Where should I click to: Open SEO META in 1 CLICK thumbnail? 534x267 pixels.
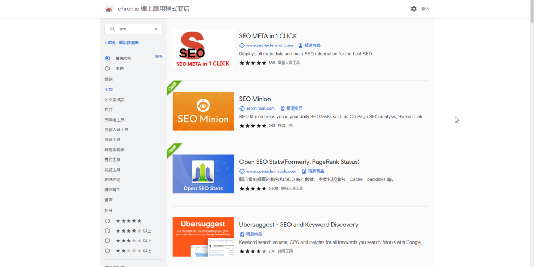pos(203,48)
